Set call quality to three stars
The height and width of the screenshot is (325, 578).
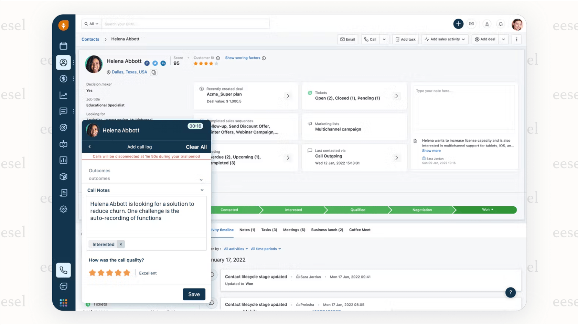tap(109, 273)
